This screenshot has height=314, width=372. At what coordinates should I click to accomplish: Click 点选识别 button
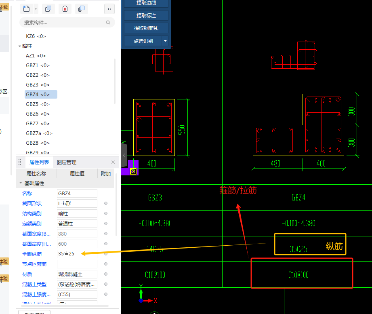click(143, 41)
